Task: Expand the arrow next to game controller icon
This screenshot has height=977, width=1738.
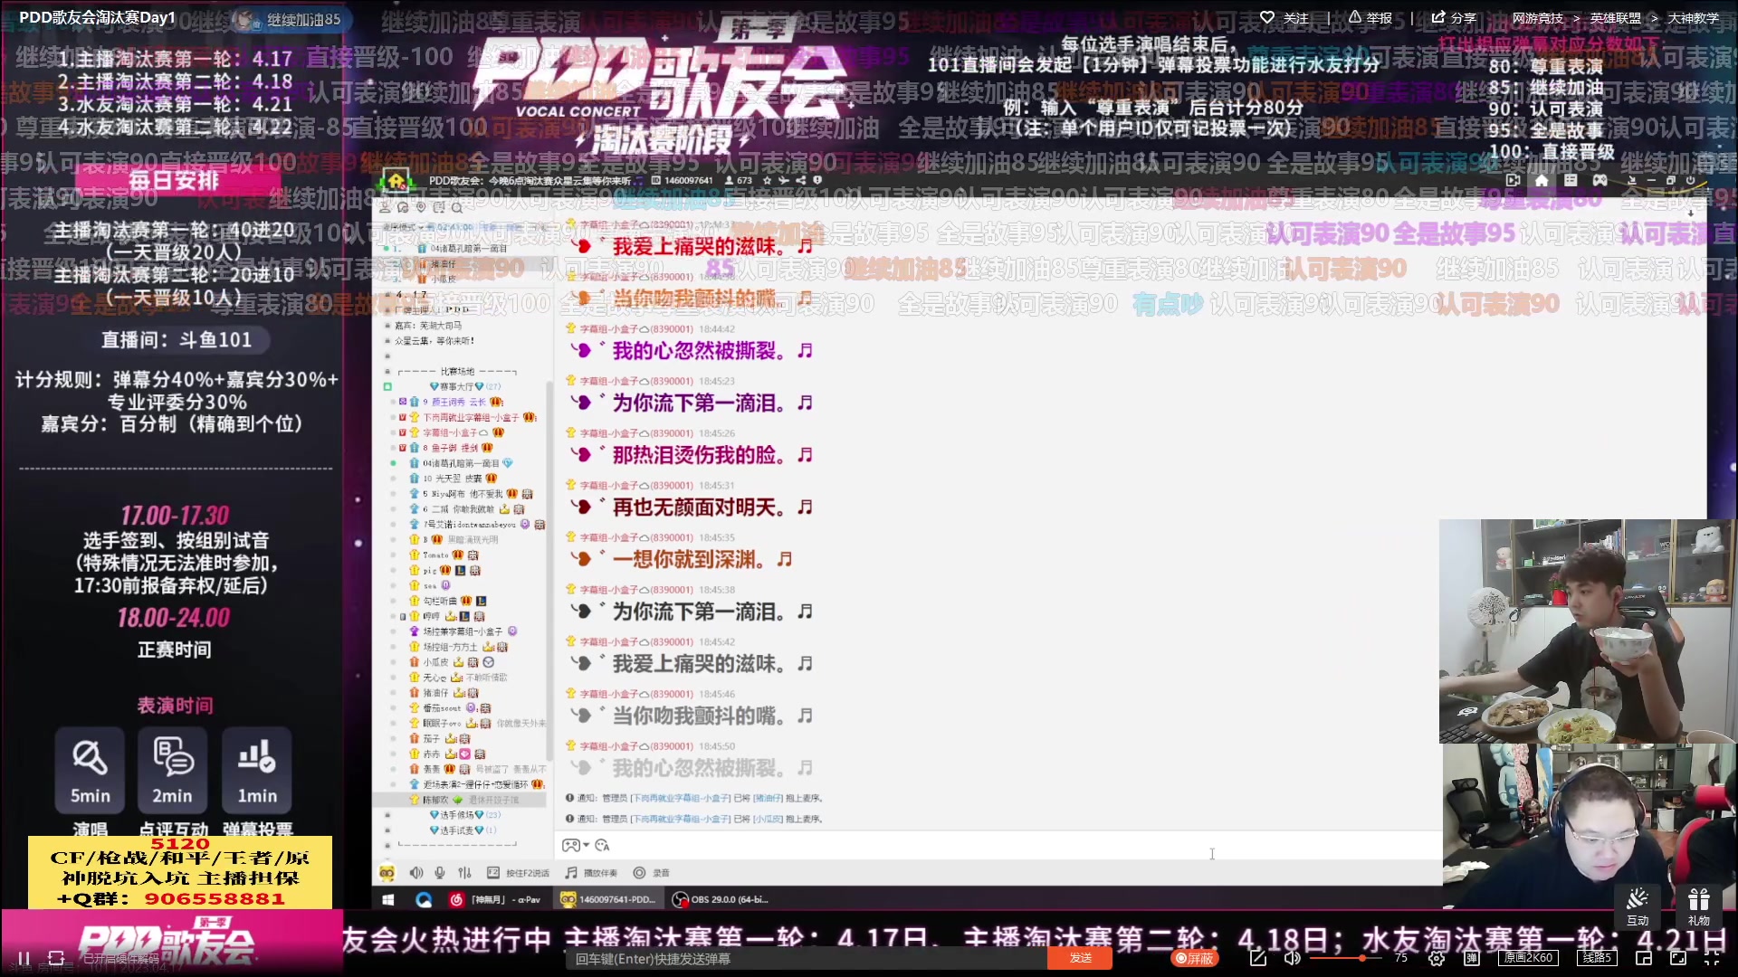Action: pos(587,845)
